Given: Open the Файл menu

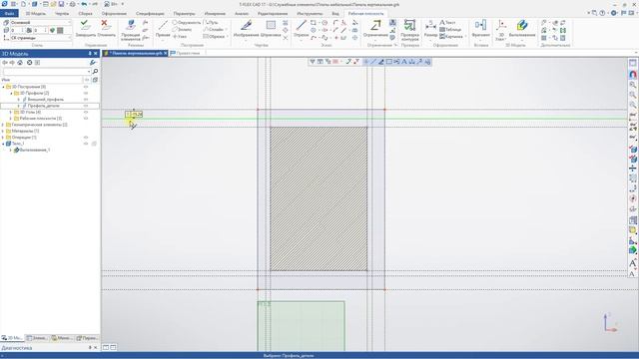Looking at the screenshot, I should coord(9,13).
